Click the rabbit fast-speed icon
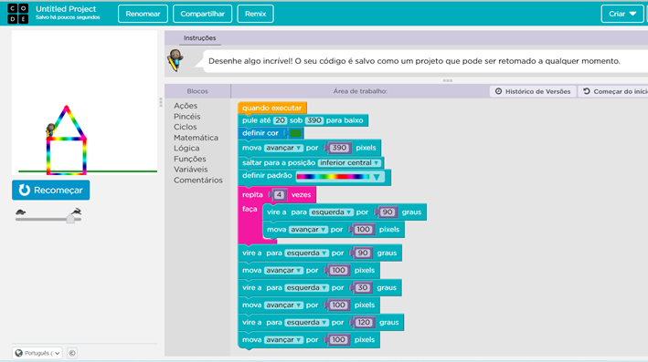This screenshot has height=362, width=648. (x=77, y=212)
